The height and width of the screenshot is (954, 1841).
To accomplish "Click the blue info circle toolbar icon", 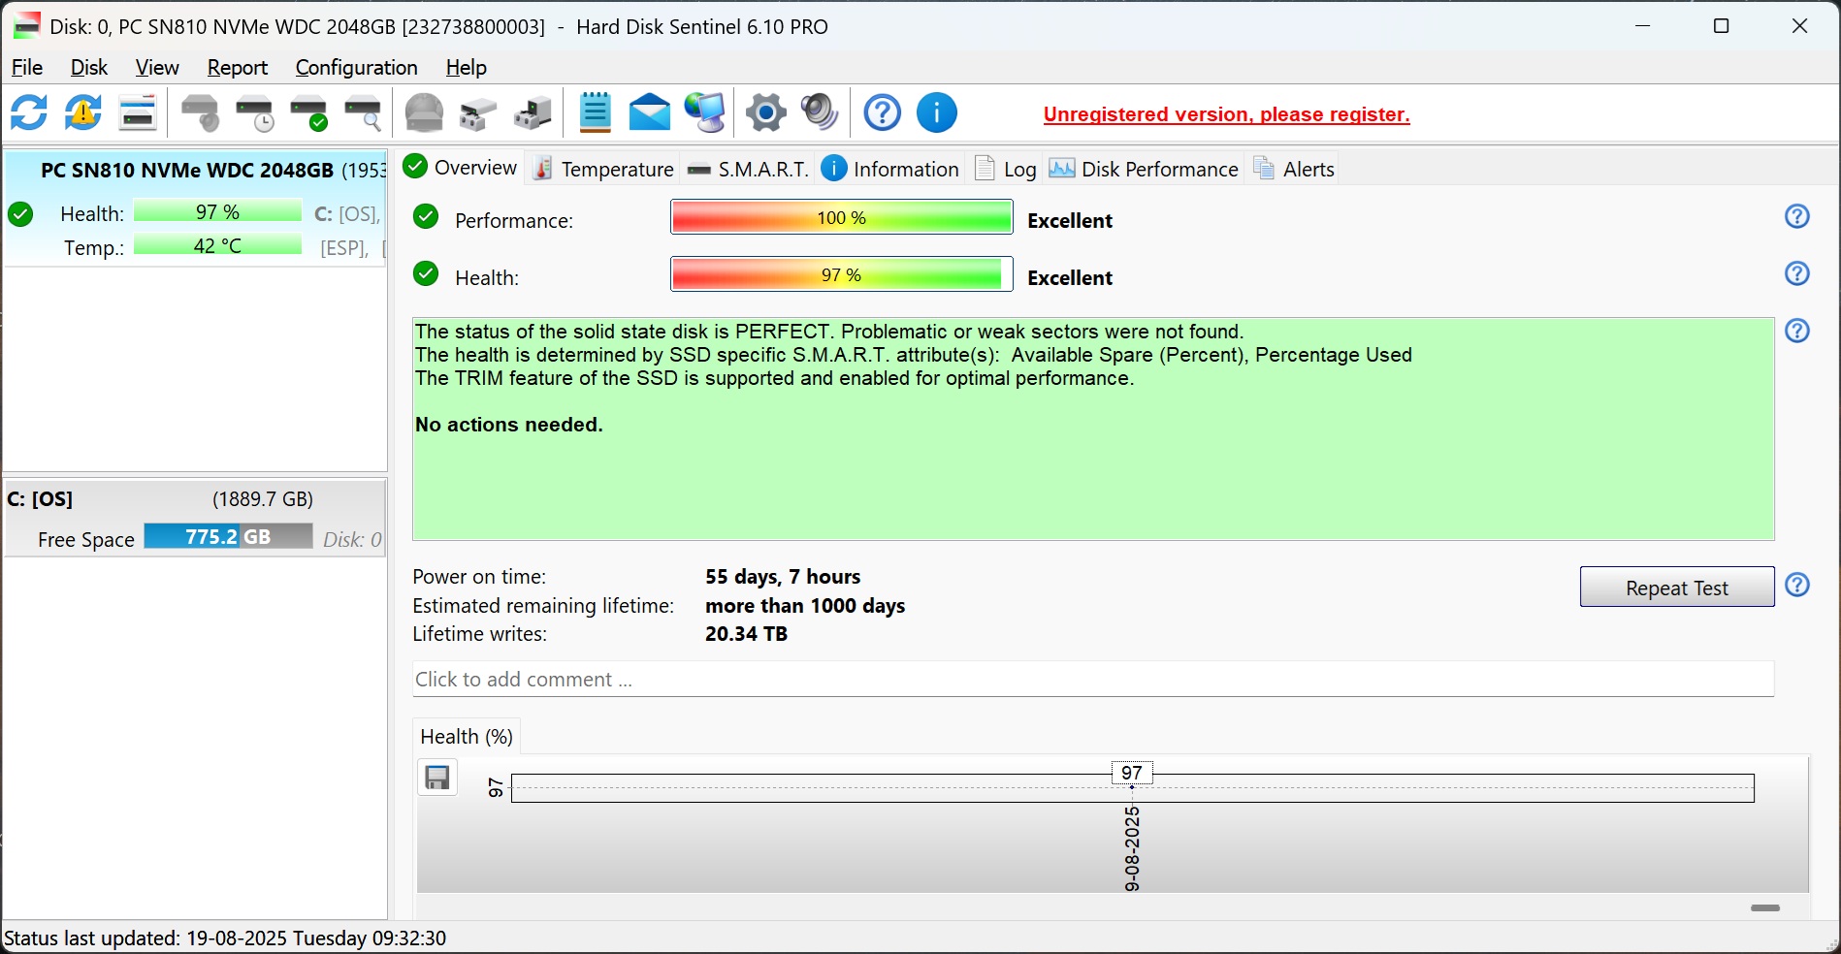I will pyautogui.click(x=937, y=112).
